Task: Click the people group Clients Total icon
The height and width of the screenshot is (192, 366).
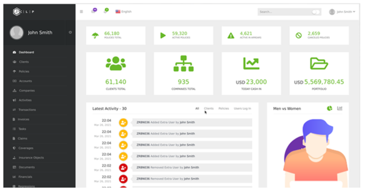Action: pos(116,63)
